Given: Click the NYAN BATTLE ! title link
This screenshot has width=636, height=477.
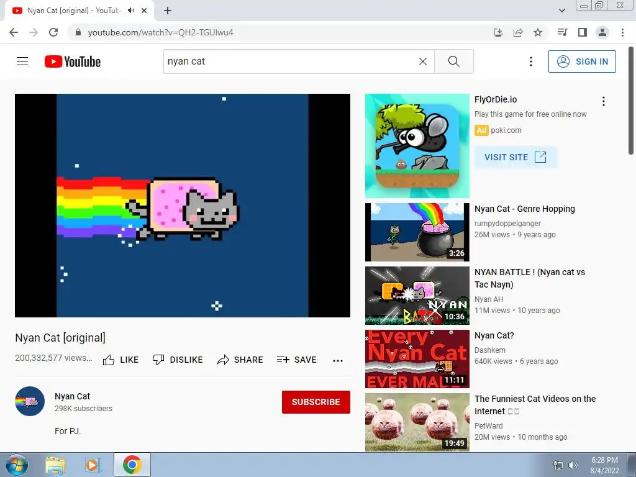Looking at the screenshot, I should pyautogui.click(x=530, y=278).
